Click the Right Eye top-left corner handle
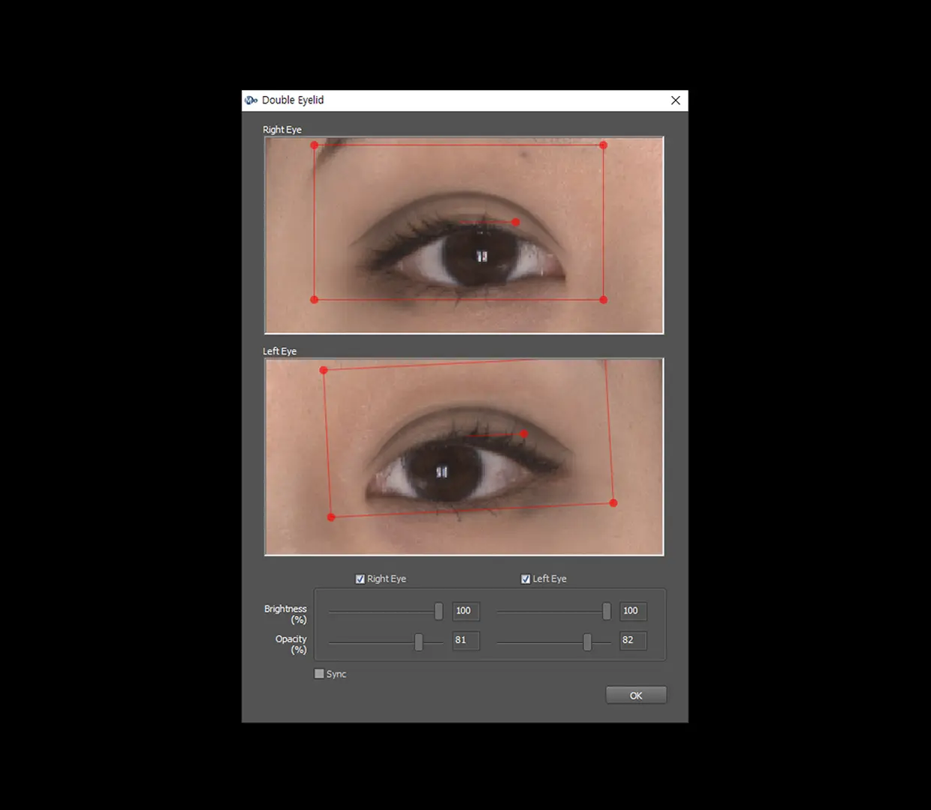The image size is (931, 810). (x=315, y=145)
